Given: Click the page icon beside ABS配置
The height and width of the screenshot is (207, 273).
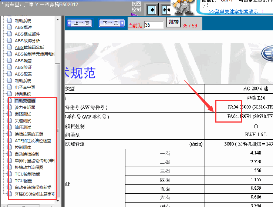Looking at the screenshot, I should pos(10,74).
